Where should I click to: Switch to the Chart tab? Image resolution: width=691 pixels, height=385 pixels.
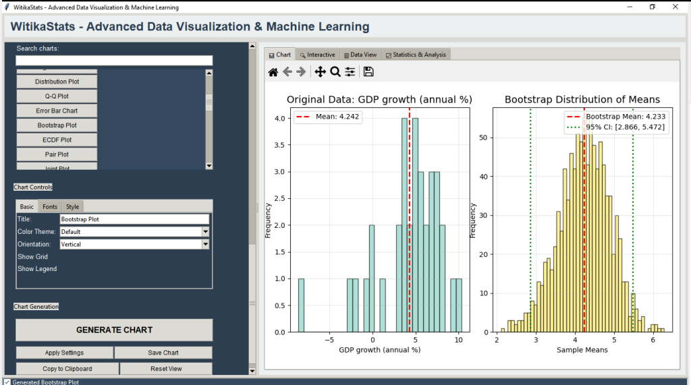click(x=280, y=55)
